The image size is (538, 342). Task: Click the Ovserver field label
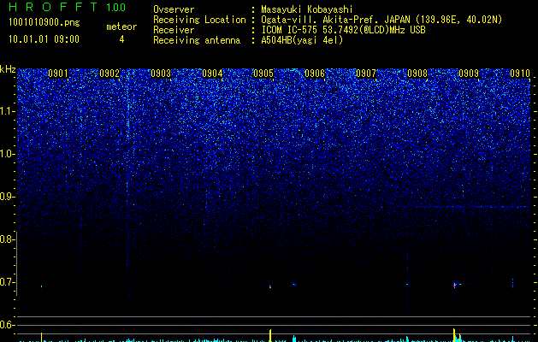coord(174,9)
